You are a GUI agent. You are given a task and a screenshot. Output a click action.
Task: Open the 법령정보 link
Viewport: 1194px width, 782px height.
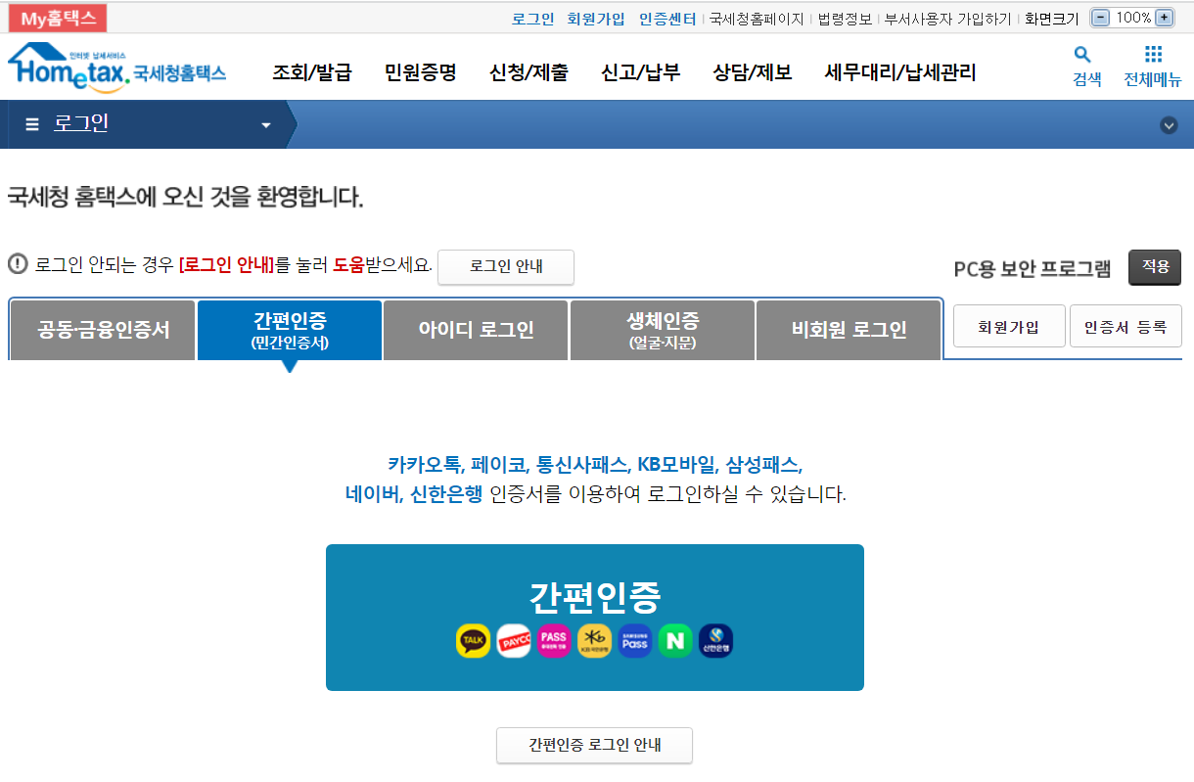[845, 19]
